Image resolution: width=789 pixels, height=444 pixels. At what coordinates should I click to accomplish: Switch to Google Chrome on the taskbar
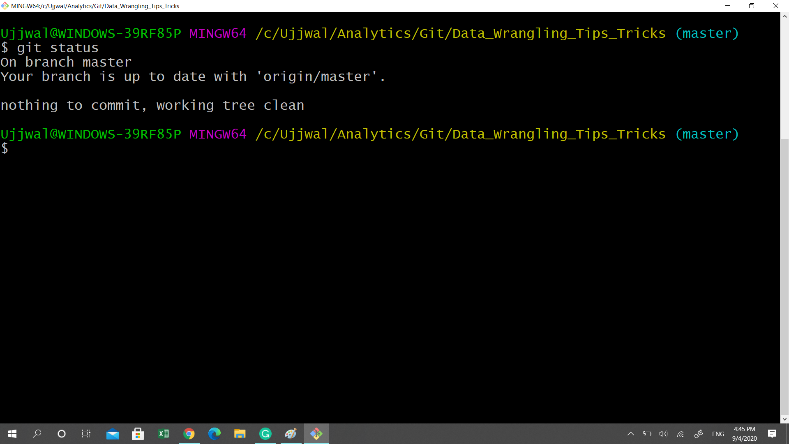[x=189, y=434]
